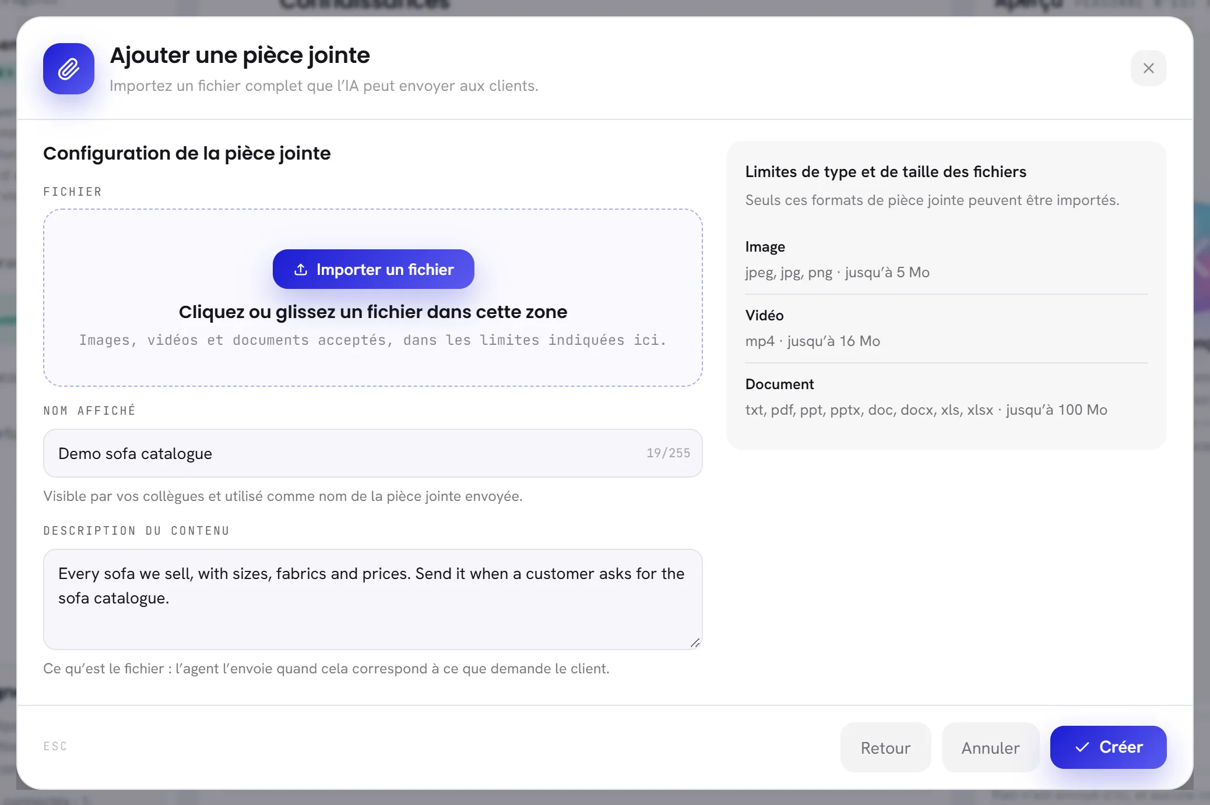
Task: Click the 'Seuls ces formats' description text
Action: click(932, 200)
